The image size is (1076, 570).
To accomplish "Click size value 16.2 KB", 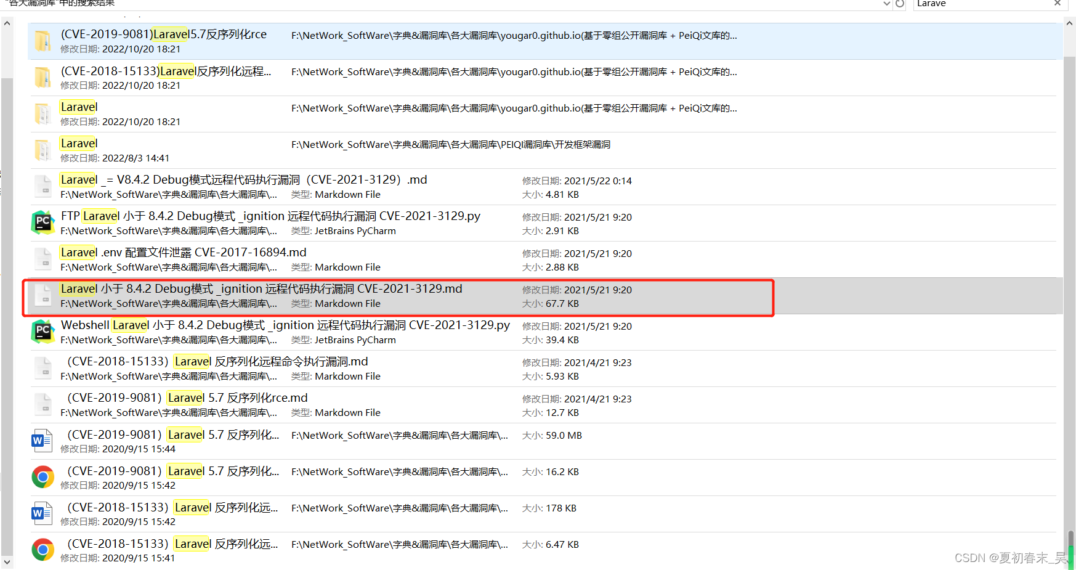I will coord(562,472).
